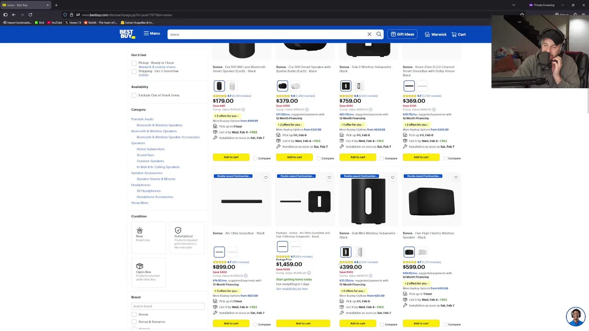Check the Sonos brand checkbox

coord(134,314)
